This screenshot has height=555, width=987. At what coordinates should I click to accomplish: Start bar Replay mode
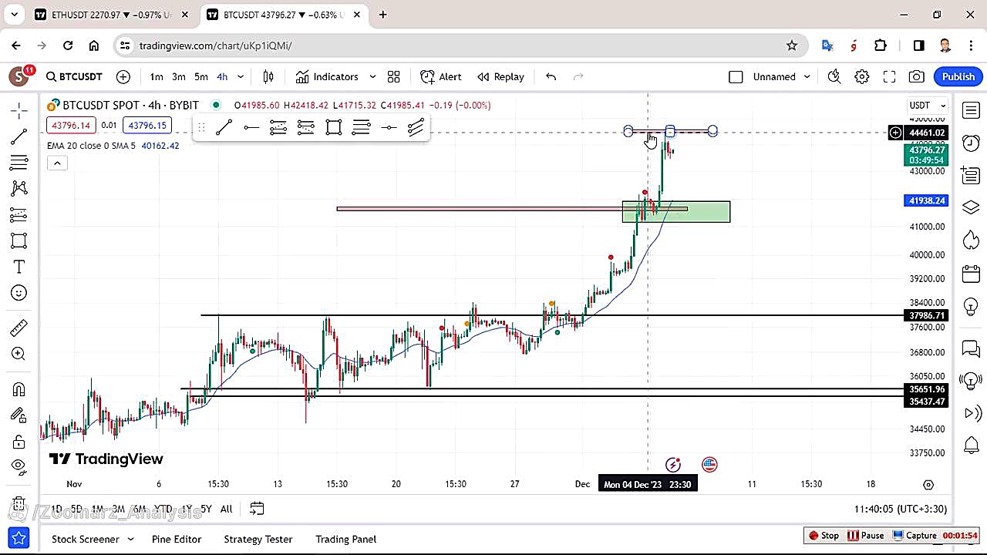click(500, 76)
